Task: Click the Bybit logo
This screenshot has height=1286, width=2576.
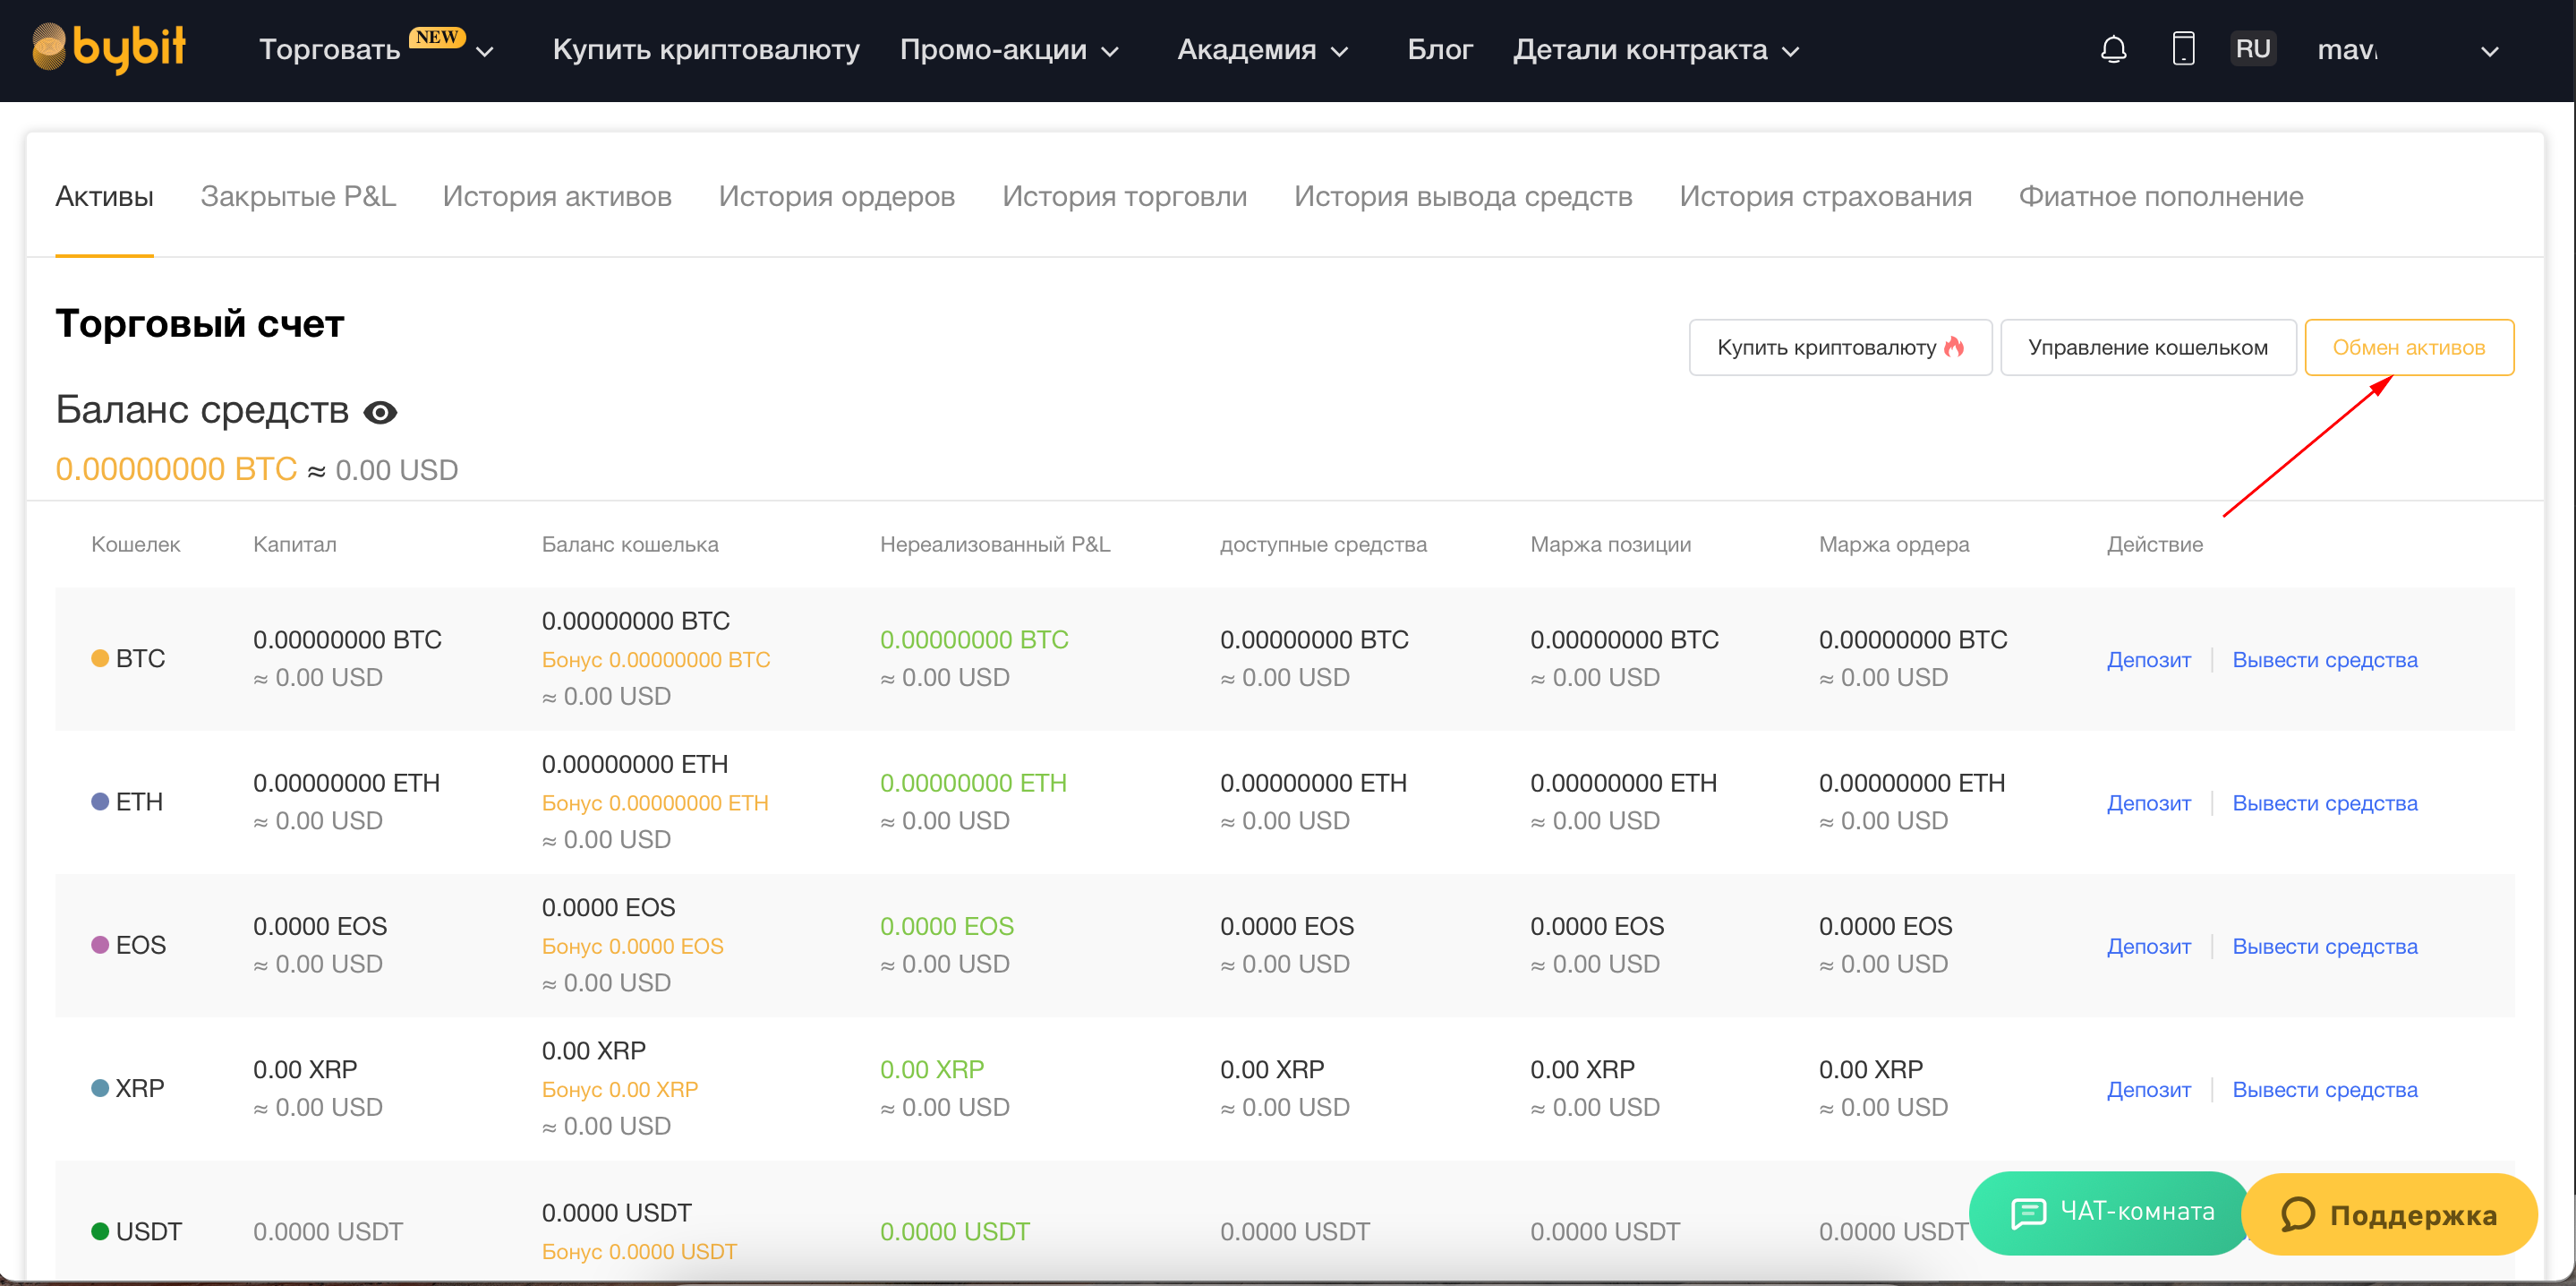Action: tap(109, 48)
